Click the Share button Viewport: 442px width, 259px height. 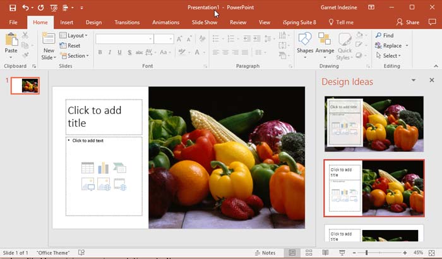(408, 22)
